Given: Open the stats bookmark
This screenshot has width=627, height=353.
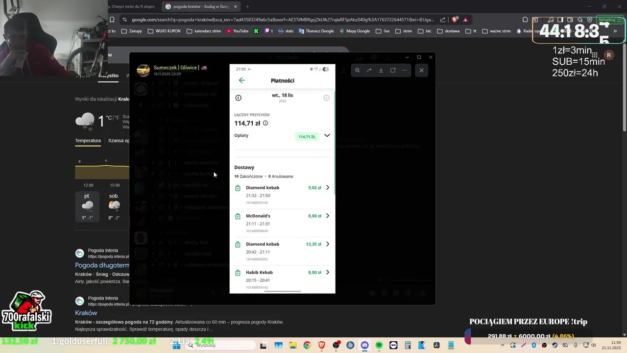Looking at the screenshot, I should (286, 31).
